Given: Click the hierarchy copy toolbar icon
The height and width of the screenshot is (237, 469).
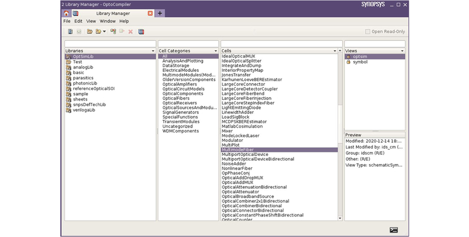Looking at the screenshot, I should coord(113,32).
